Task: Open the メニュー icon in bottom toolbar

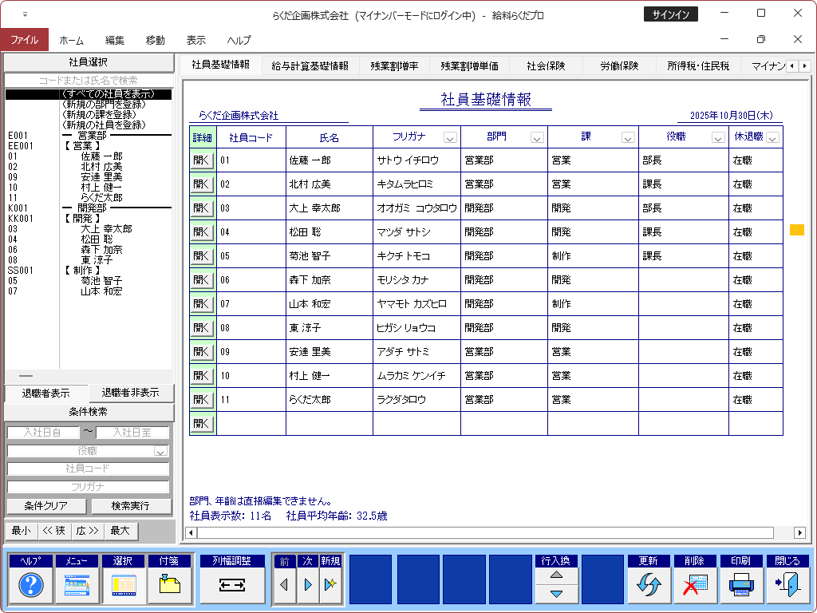Action: point(77,585)
